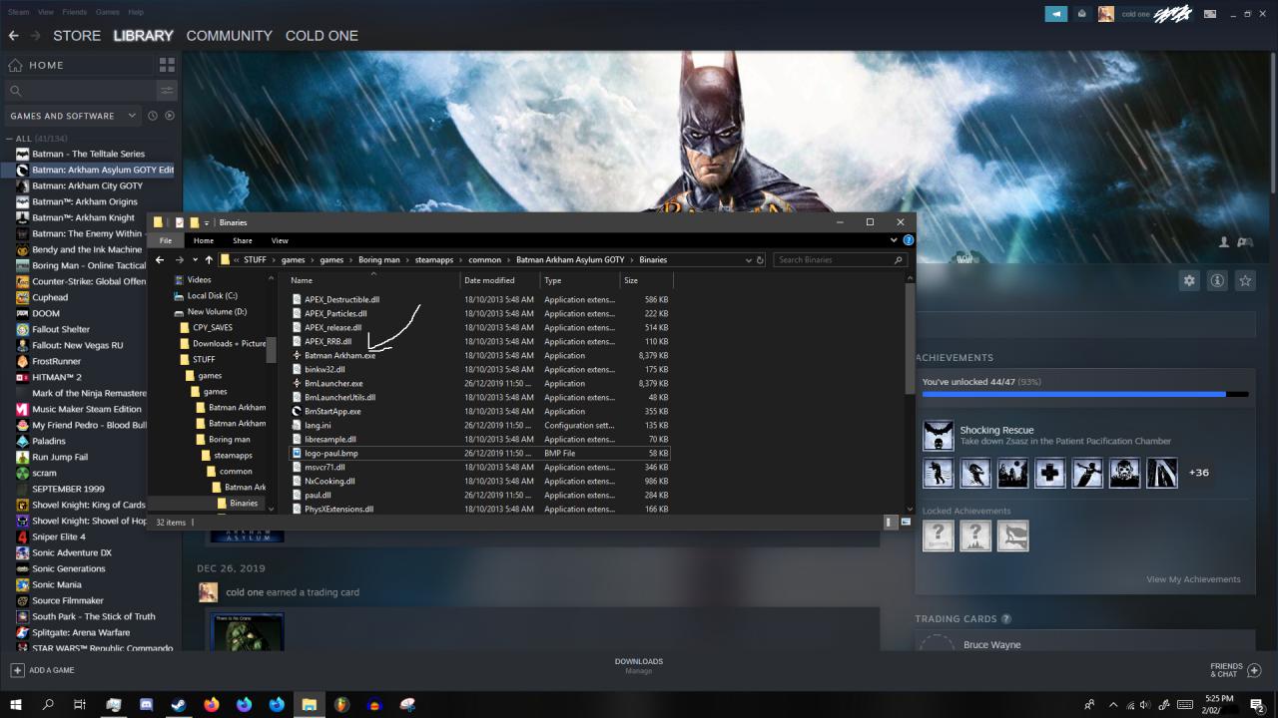Expand the Explorer ribbon chevron
The width and height of the screenshot is (1278, 718).
tap(894, 240)
